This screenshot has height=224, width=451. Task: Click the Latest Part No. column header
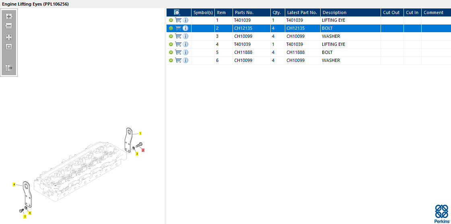[303, 12]
